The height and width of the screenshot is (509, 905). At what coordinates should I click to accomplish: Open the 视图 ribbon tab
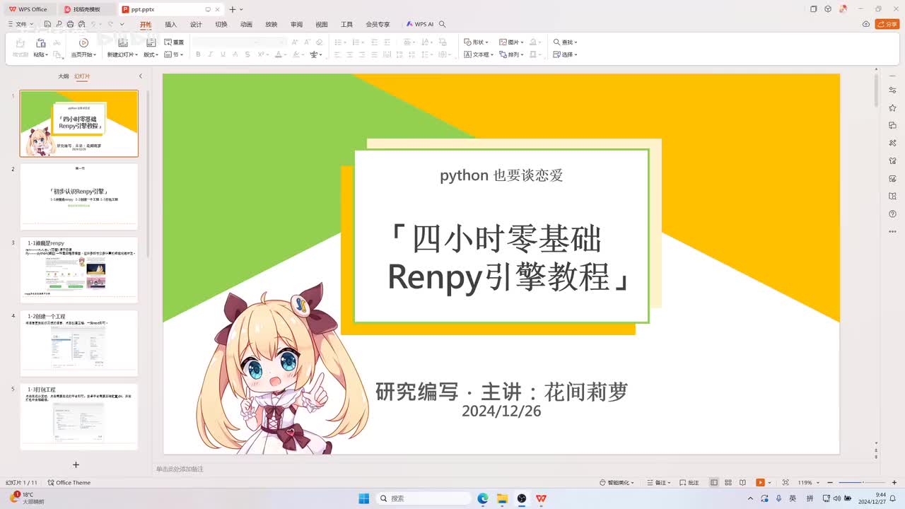click(322, 24)
